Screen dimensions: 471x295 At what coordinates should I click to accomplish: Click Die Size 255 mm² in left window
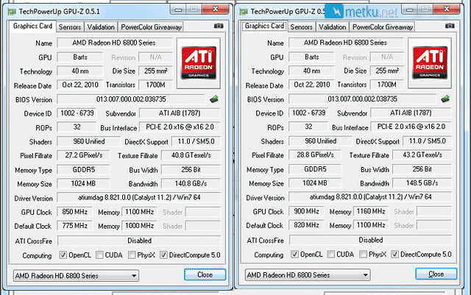[155, 71]
